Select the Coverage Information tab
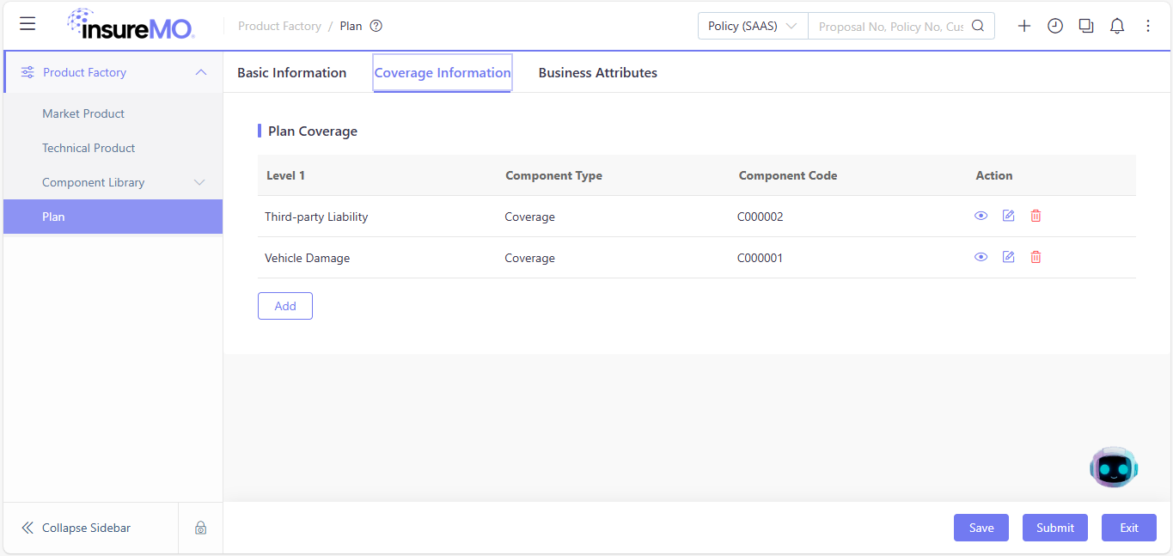 pos(443,73)
